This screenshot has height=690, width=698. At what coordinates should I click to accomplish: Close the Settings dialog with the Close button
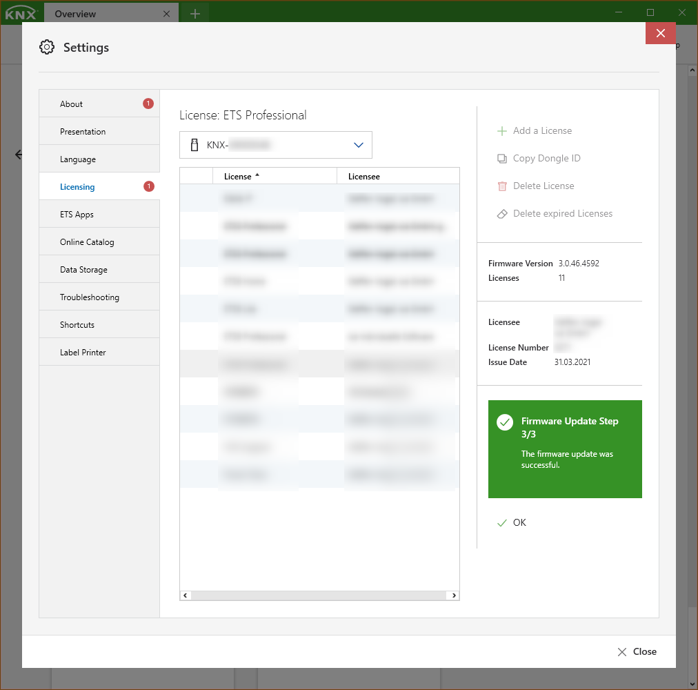click(x=637, y=651)
